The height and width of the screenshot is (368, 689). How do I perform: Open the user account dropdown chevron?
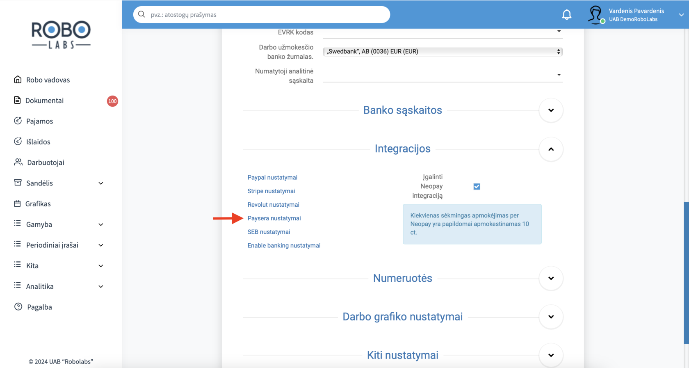681,15
